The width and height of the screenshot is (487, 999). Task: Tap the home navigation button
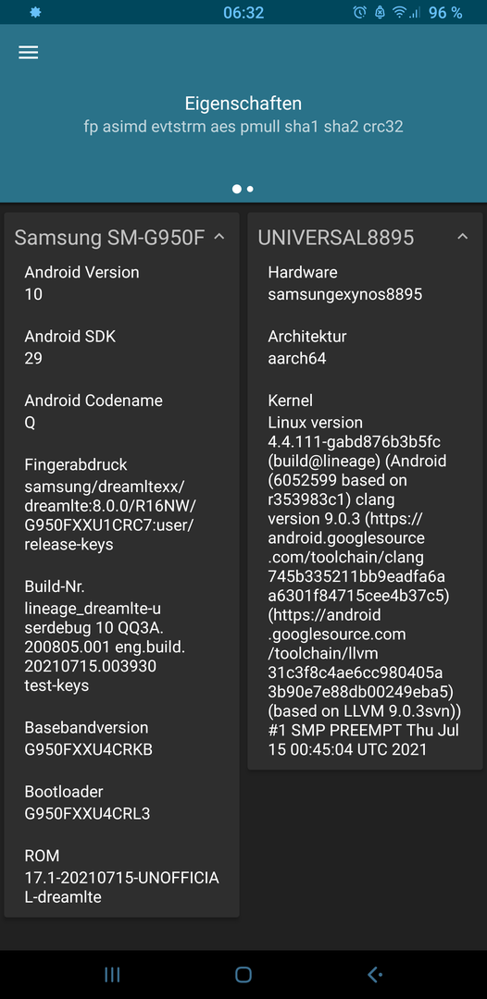point(243,974)
